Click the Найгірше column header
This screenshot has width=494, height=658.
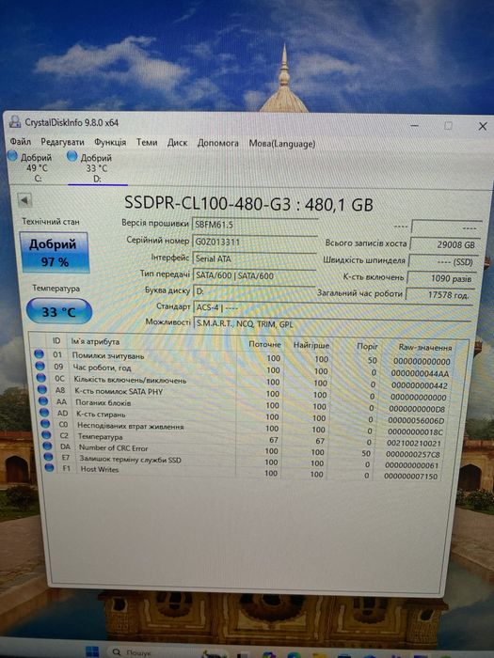311,345
